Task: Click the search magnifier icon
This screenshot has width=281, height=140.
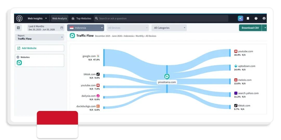Action: coord(97,18)
